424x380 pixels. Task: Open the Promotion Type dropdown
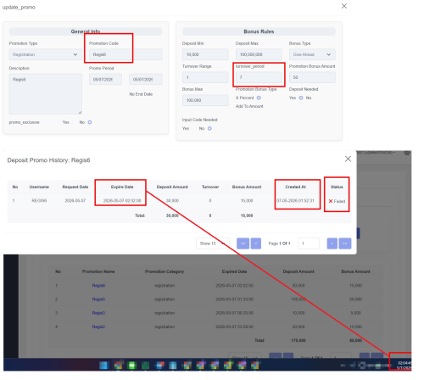[x=46, y=54]
